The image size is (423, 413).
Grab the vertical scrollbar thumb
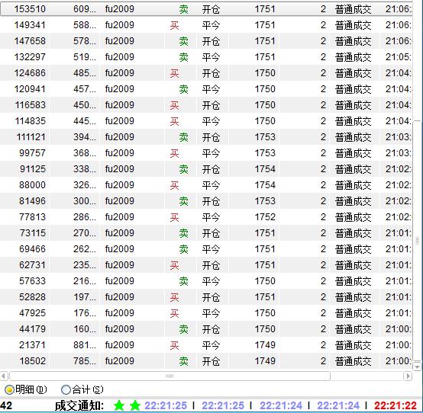(x=418, y=241)
